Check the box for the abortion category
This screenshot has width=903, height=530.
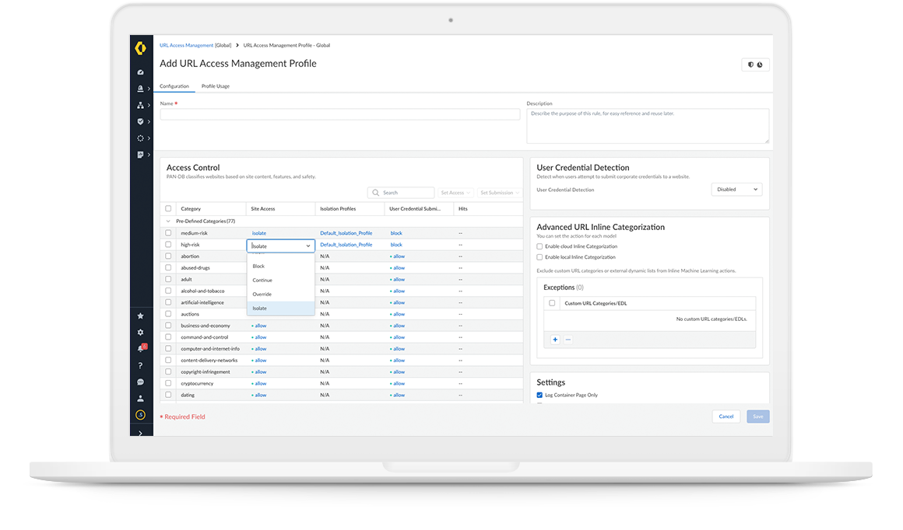point(168,256)
